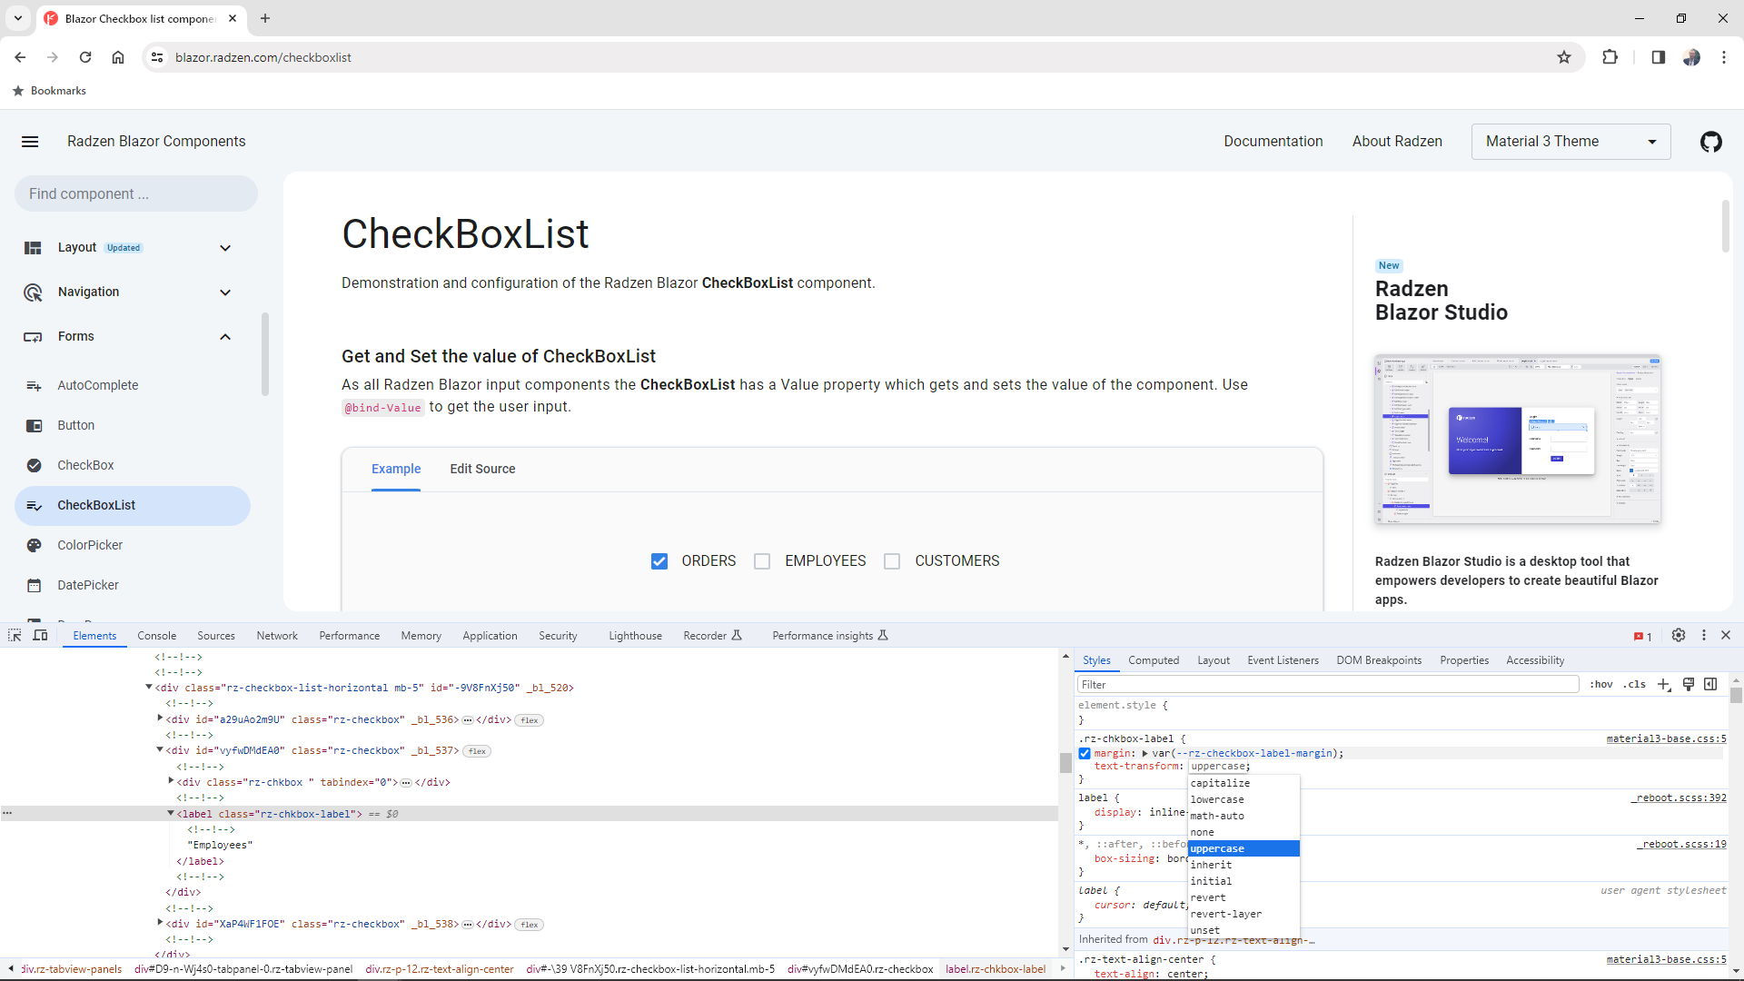
Task: Click the Button component icon
Action: coord(34,426)
